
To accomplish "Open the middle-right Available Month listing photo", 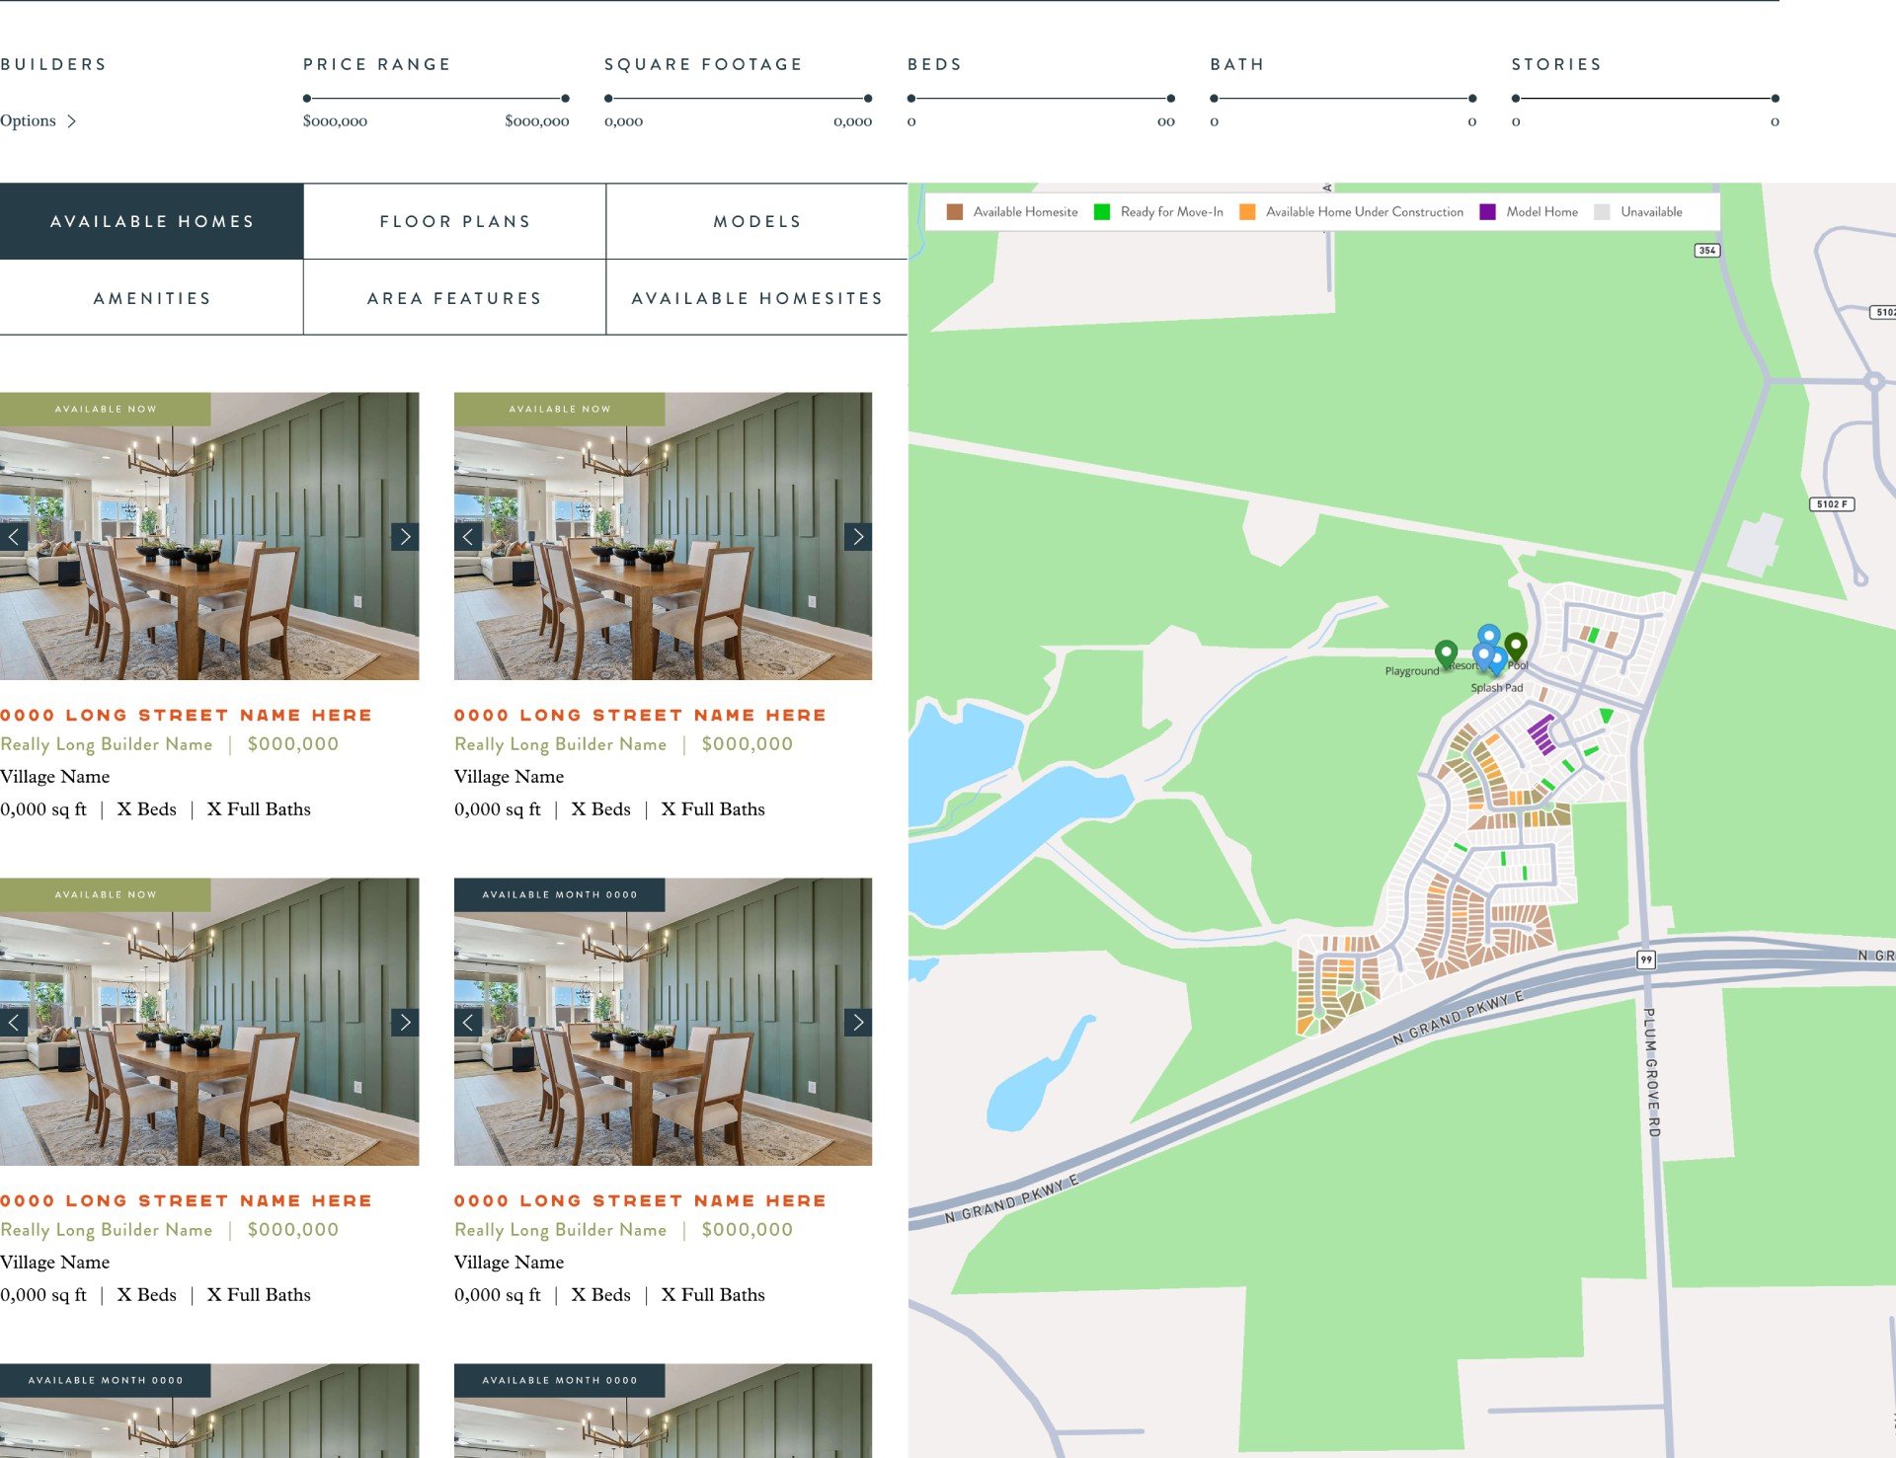I will (663, 1022).
